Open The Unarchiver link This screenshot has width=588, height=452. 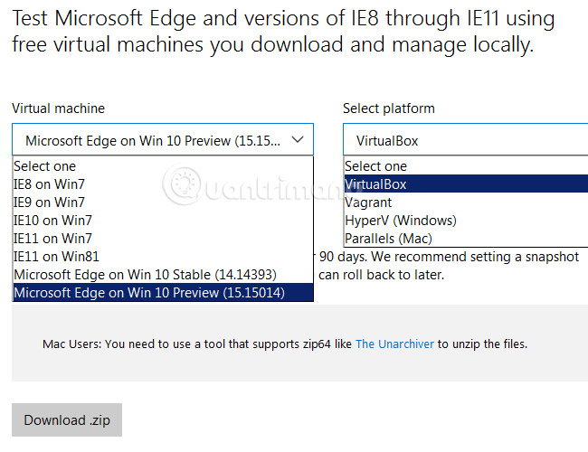394,344
